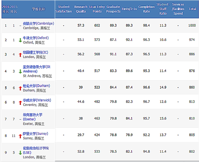Click the green down arrow in Oxford row

pos(20,40)
